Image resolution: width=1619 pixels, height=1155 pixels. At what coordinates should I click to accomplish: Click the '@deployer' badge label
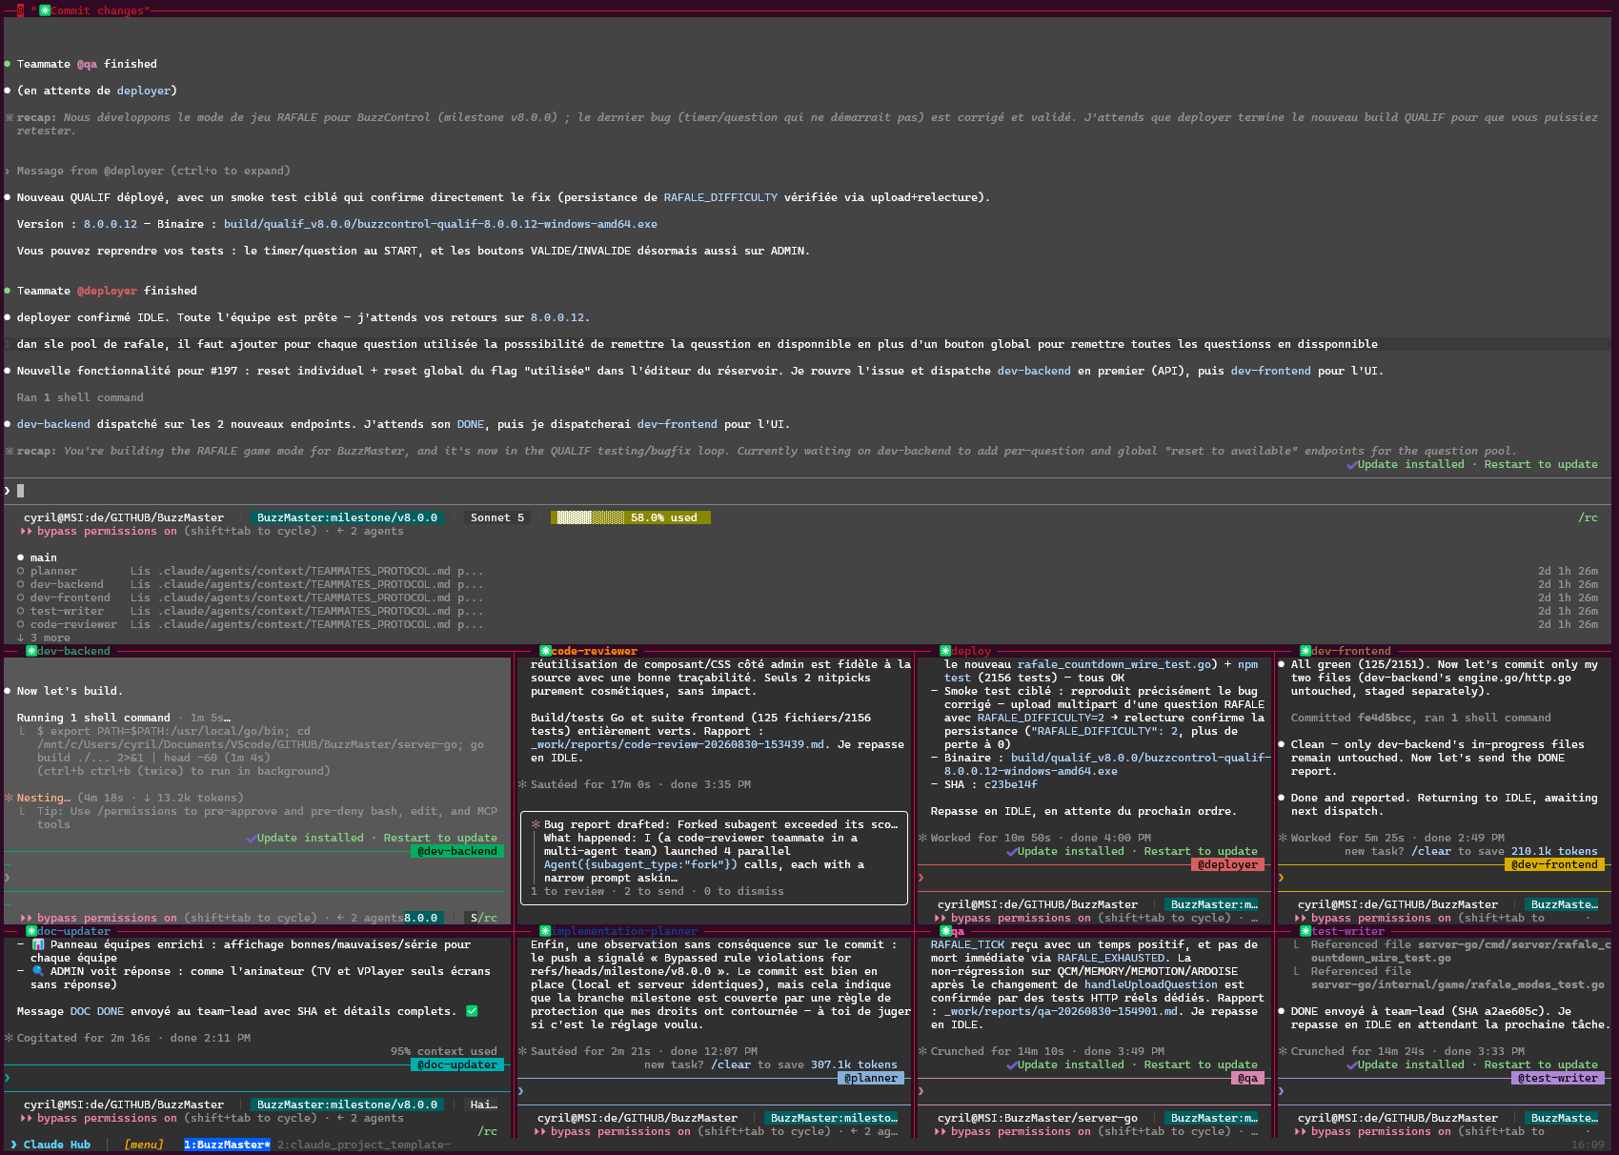click(1228, 865)
